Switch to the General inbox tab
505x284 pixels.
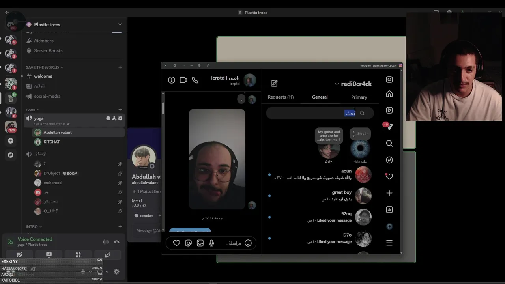click(x=320, y=97)
